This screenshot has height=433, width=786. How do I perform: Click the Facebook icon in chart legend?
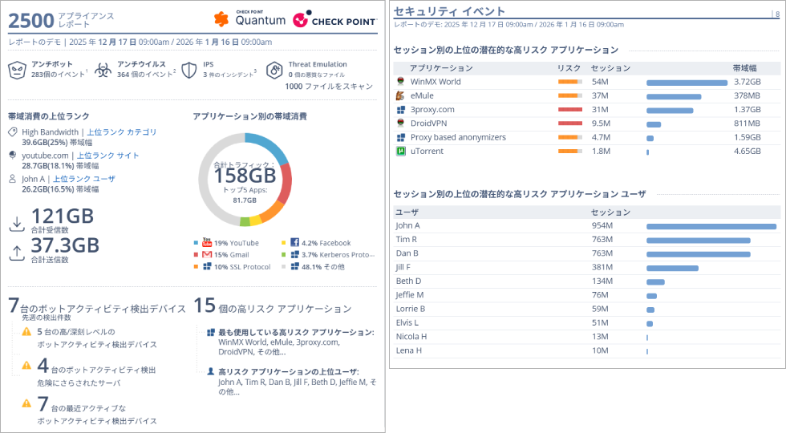294,242
